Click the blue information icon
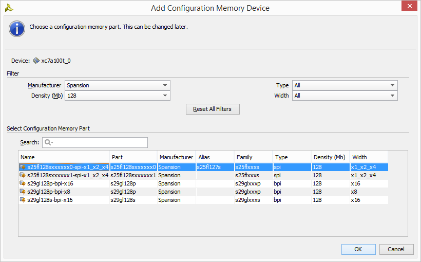 coord(17,29)
